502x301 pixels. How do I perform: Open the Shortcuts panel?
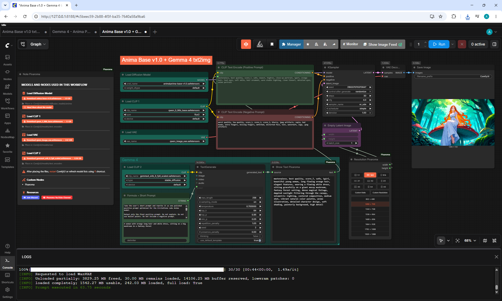(7, 278)
